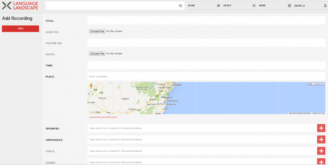The height and width of the screenshot is (165, 328).
Task: Click Port Kembla label on map
Action: [173, 101]
